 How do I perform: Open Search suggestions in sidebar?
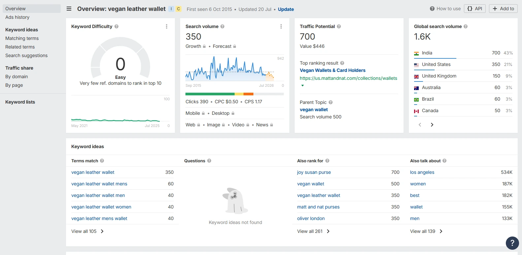tap(26, 55)
